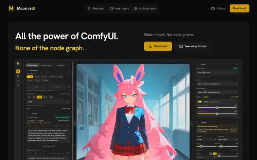
Task: Select the 21:9 aspect ratio option
Action: 60,77
